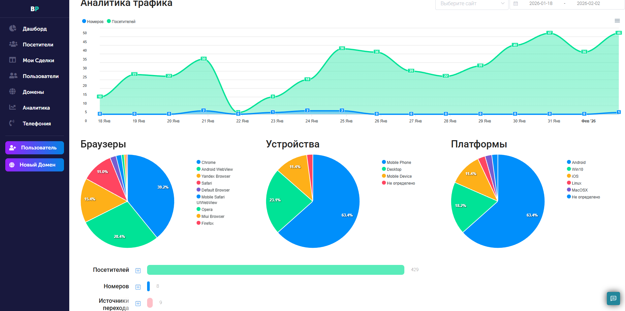
Task: Click the pink Источники перехода bar
Action: 150,303
